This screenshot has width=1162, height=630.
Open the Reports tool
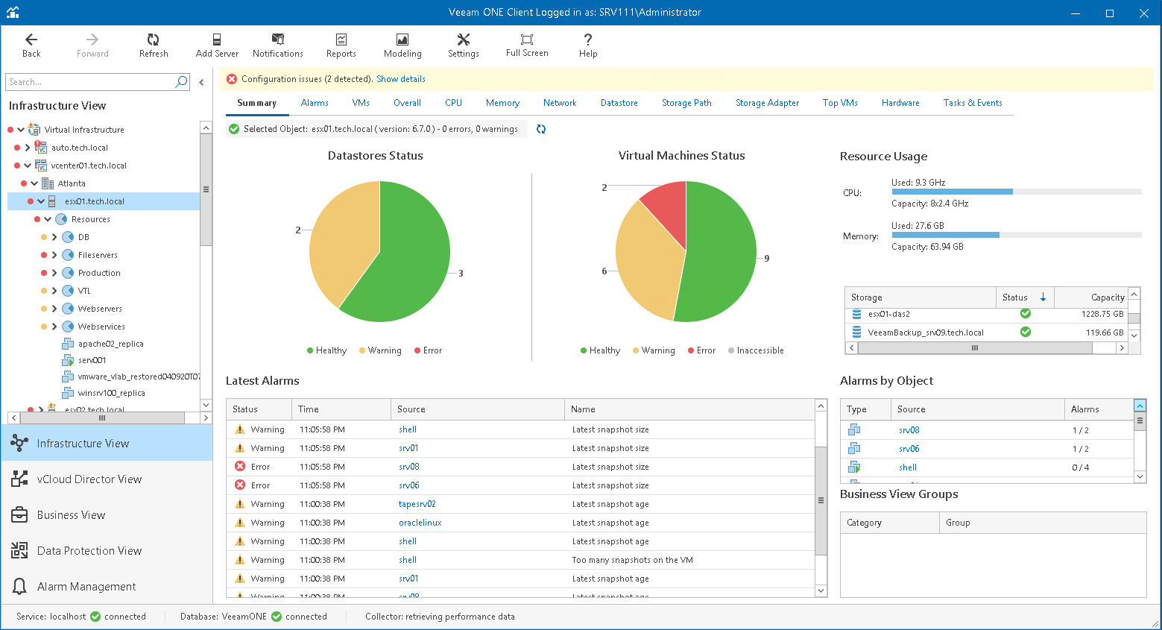pyautogui.click(x=341, y=45)
